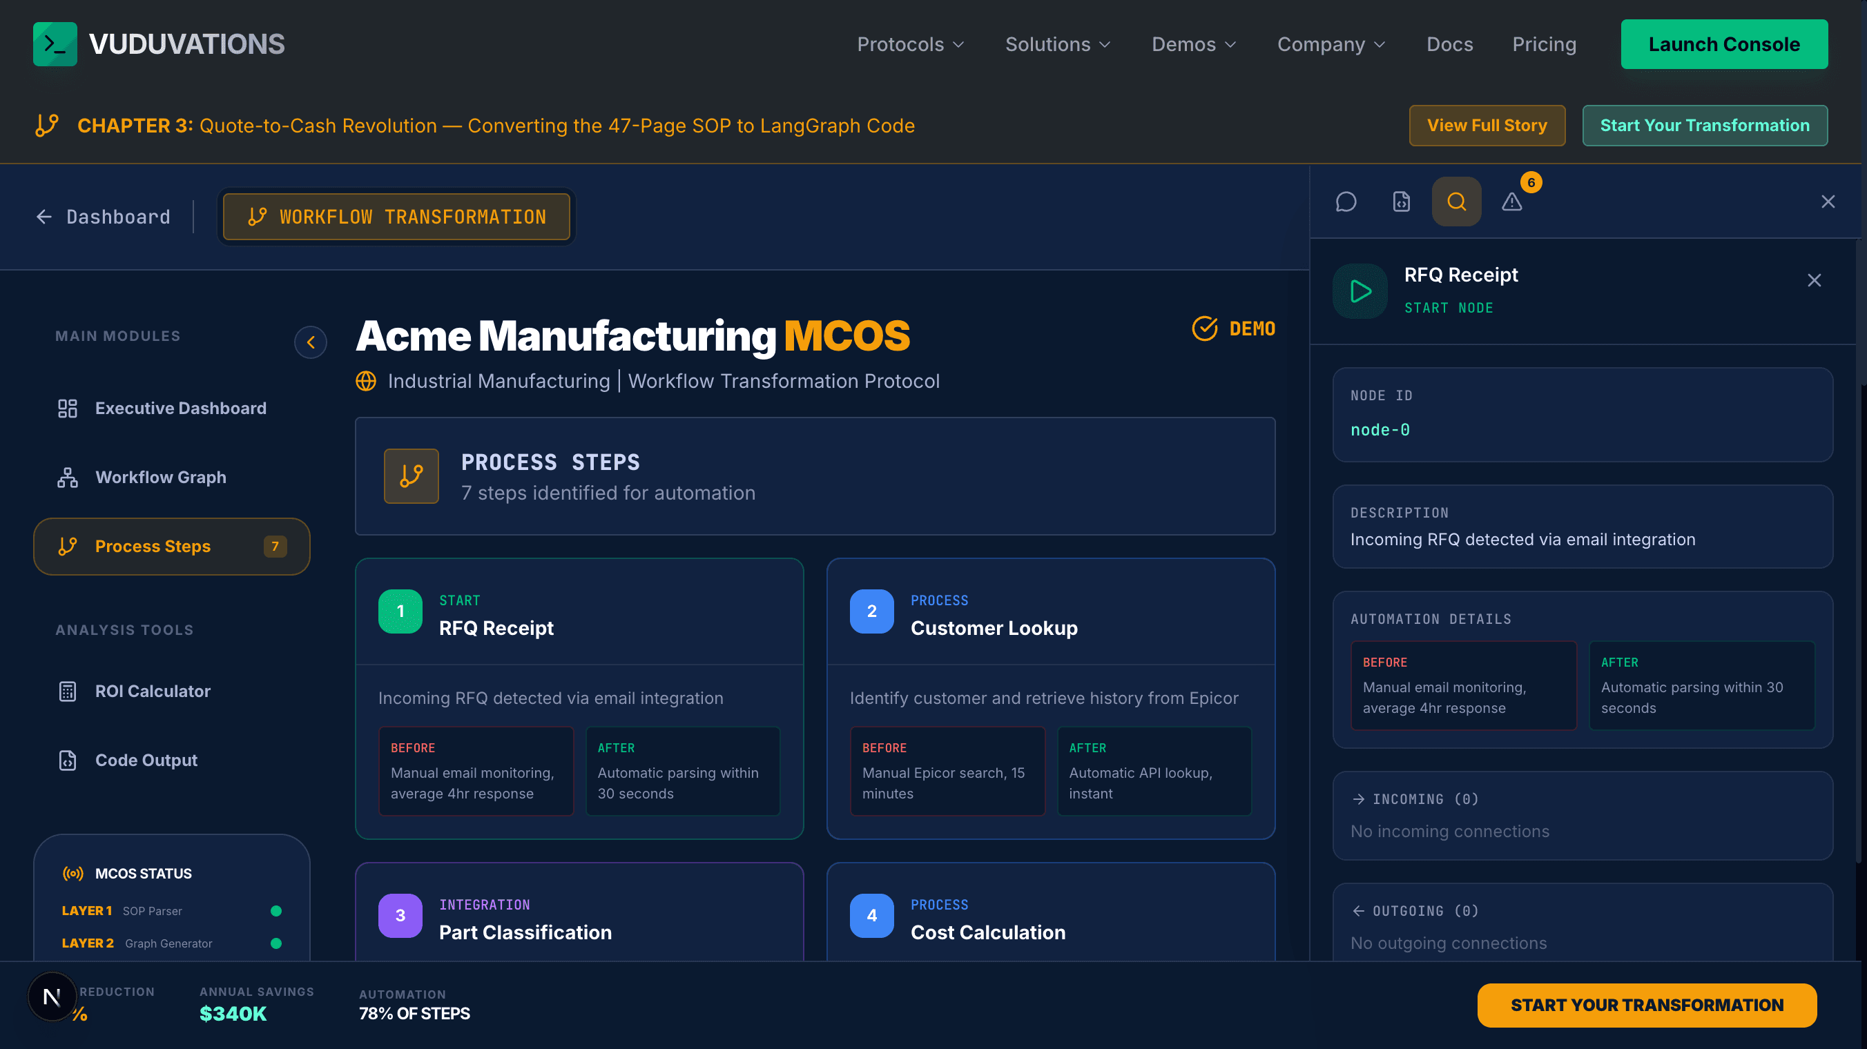Screen dimensions: 1867x1049
Task: Click the branch icon in Process Steps header
Action: (412, 476)
